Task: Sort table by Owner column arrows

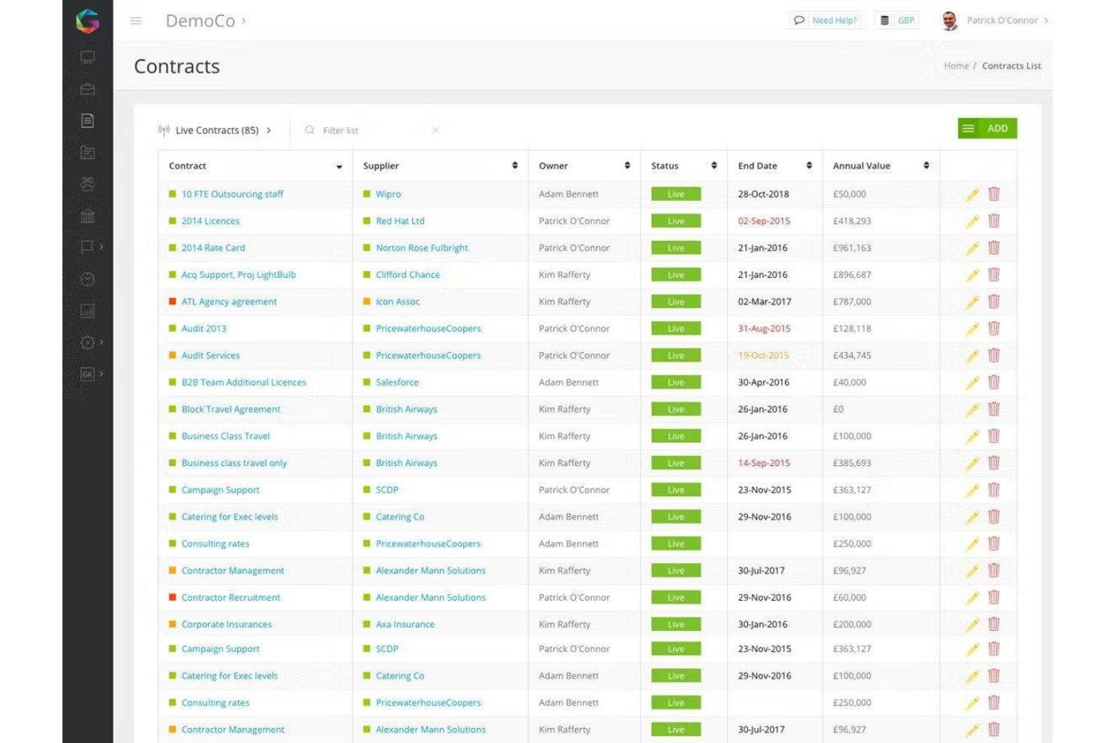Action: [x=627, y=166]
